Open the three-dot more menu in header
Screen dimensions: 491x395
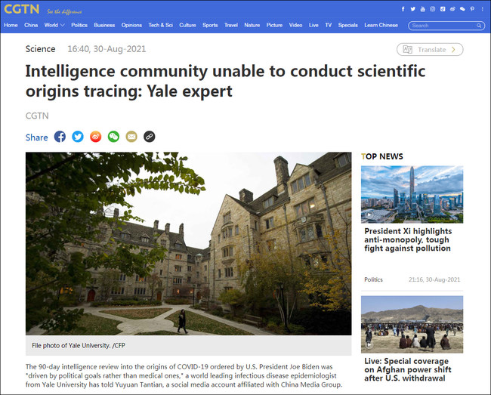(482, 9)
